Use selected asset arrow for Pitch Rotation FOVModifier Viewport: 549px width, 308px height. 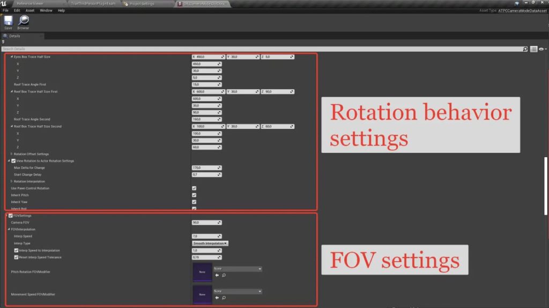click(x=217, y=275)
